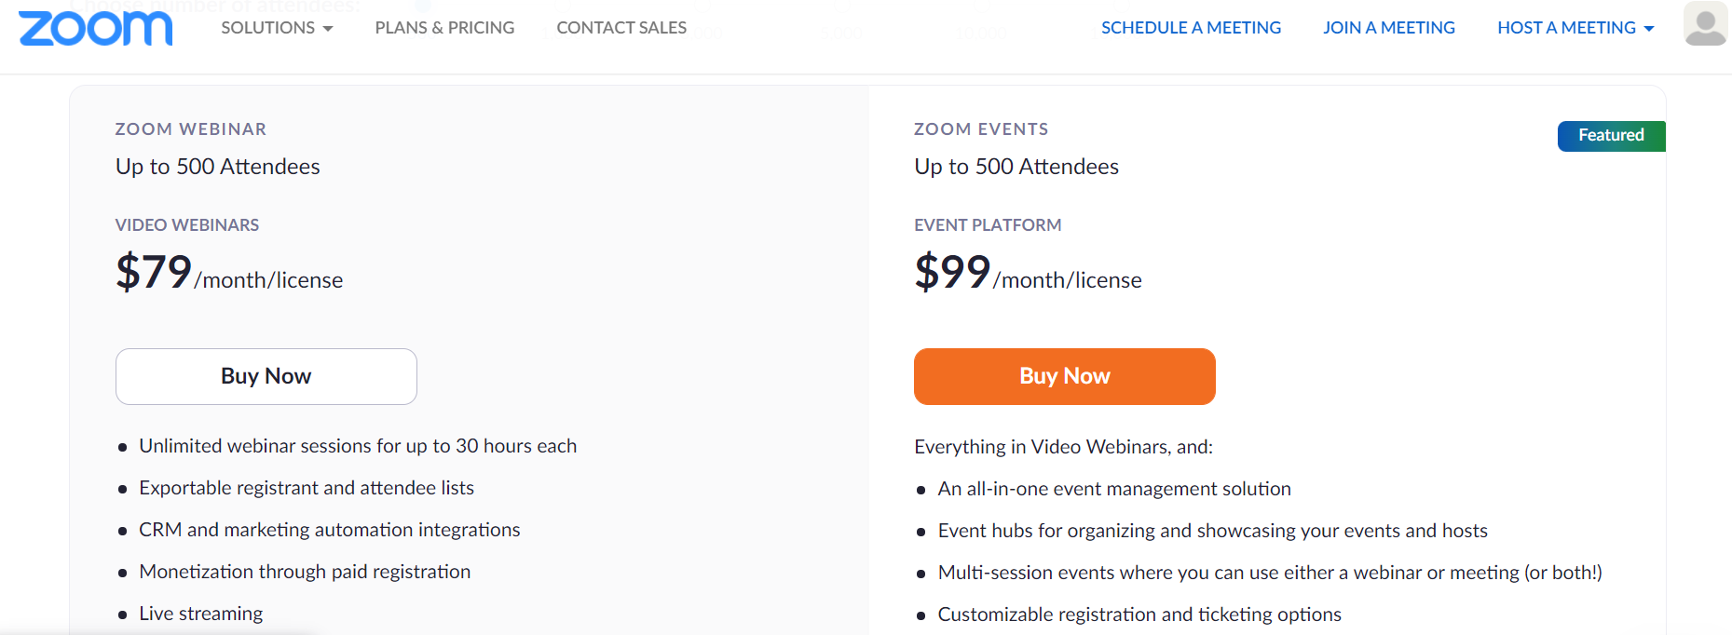This screenshot has height=635, width=1732.
Task: Click JOIN A MEETING
Action: click(1388, 28)
